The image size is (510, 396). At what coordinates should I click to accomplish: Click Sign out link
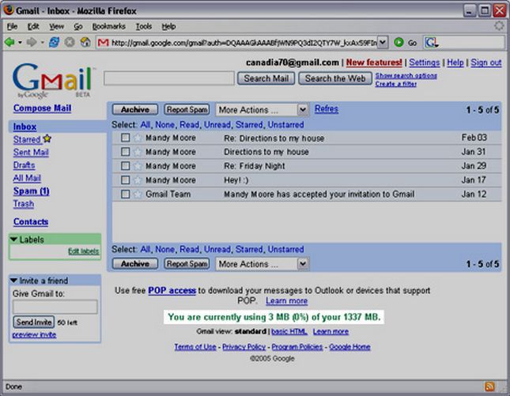(486, 62)
